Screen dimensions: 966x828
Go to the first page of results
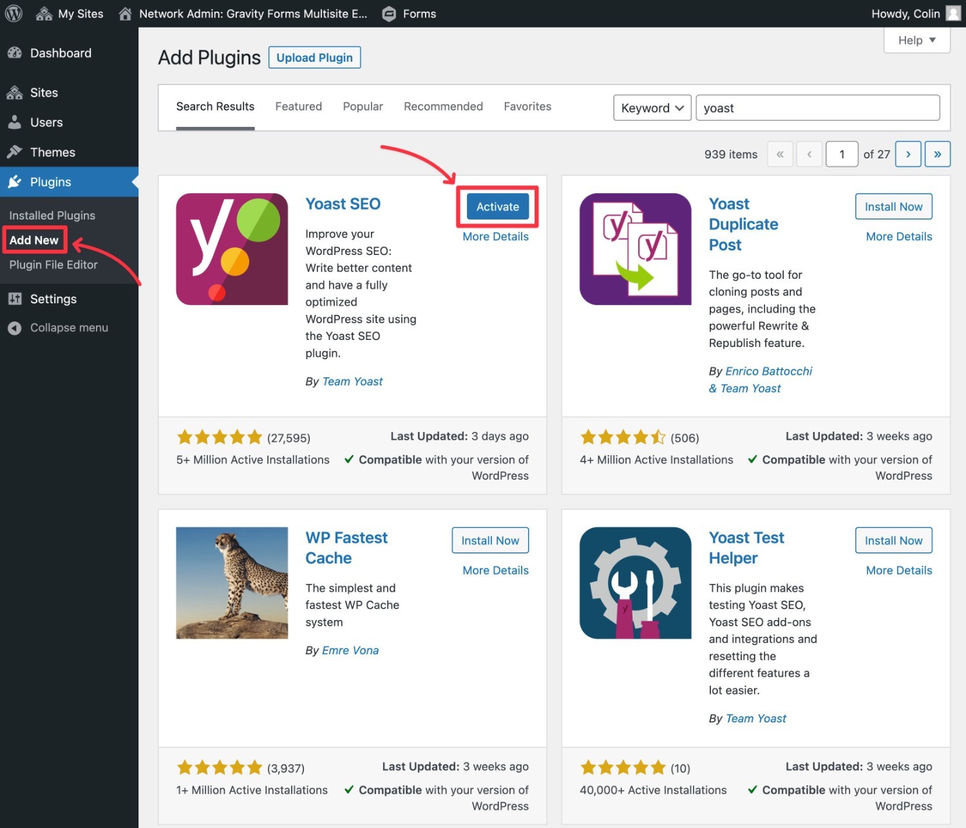point(780,154)
